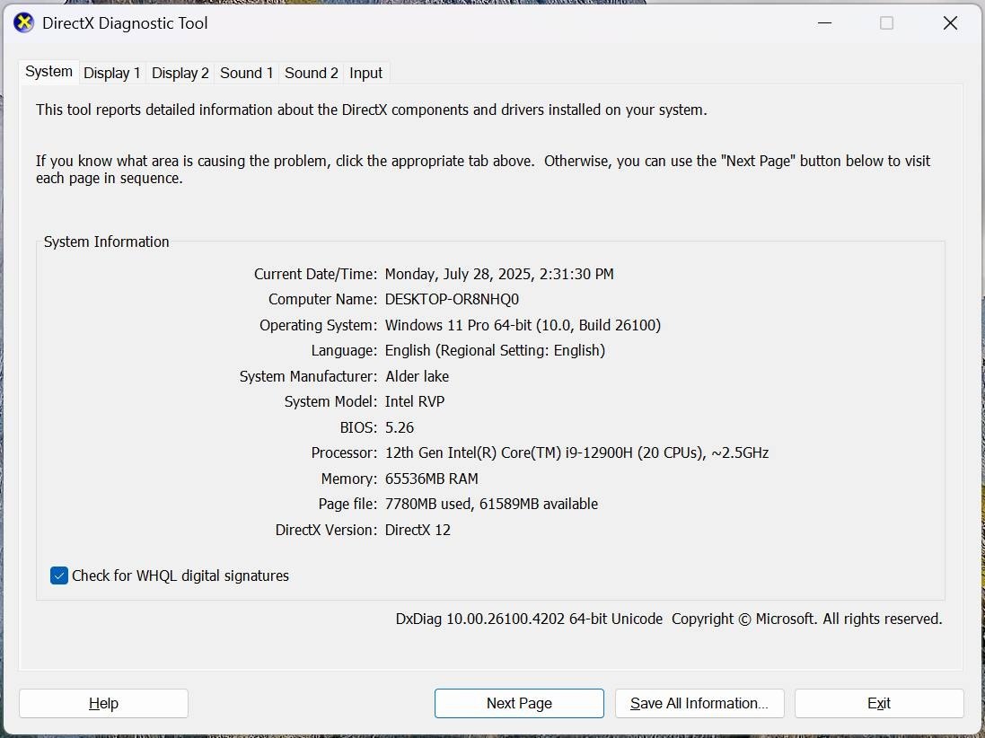The width and height of the screenshot is (985, 738).
Task: Select the System tab
Action: [x=49, y=72]
